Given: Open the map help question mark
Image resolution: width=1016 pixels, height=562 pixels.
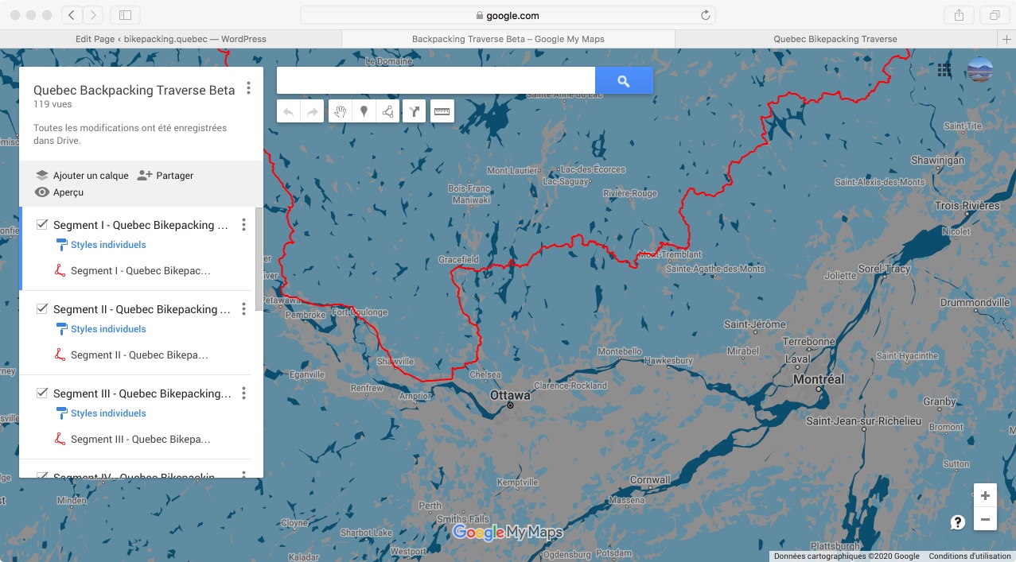Looking at the screenshot, I should point(958,522).
